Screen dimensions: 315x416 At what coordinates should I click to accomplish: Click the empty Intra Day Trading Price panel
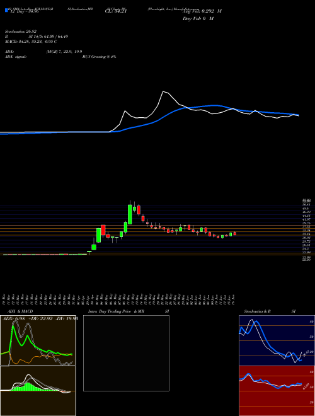[126, 353]
